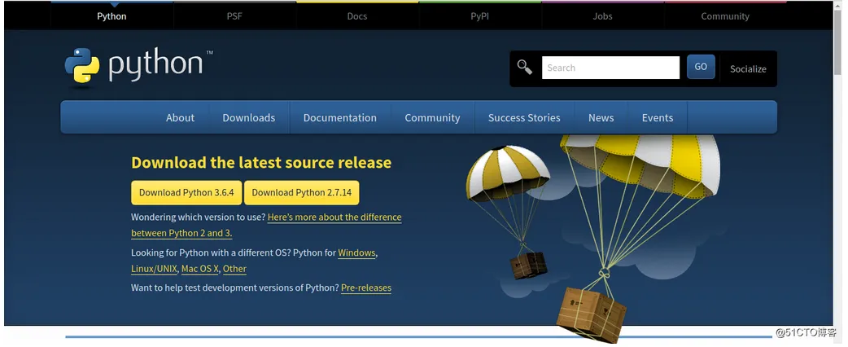Click the GO search button

click(701, 67)
